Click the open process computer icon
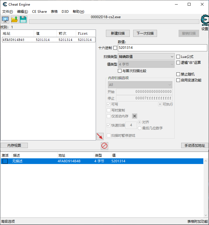This screenshot has height=225, width=209. [x=5, y=20]
